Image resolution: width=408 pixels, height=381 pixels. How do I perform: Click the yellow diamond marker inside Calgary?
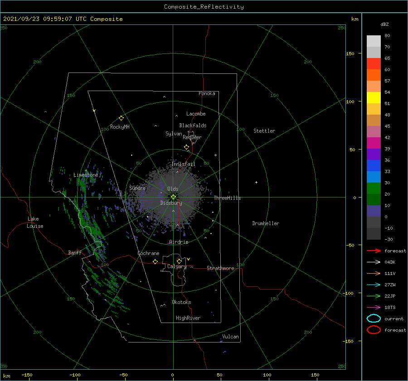pos(179,261)
